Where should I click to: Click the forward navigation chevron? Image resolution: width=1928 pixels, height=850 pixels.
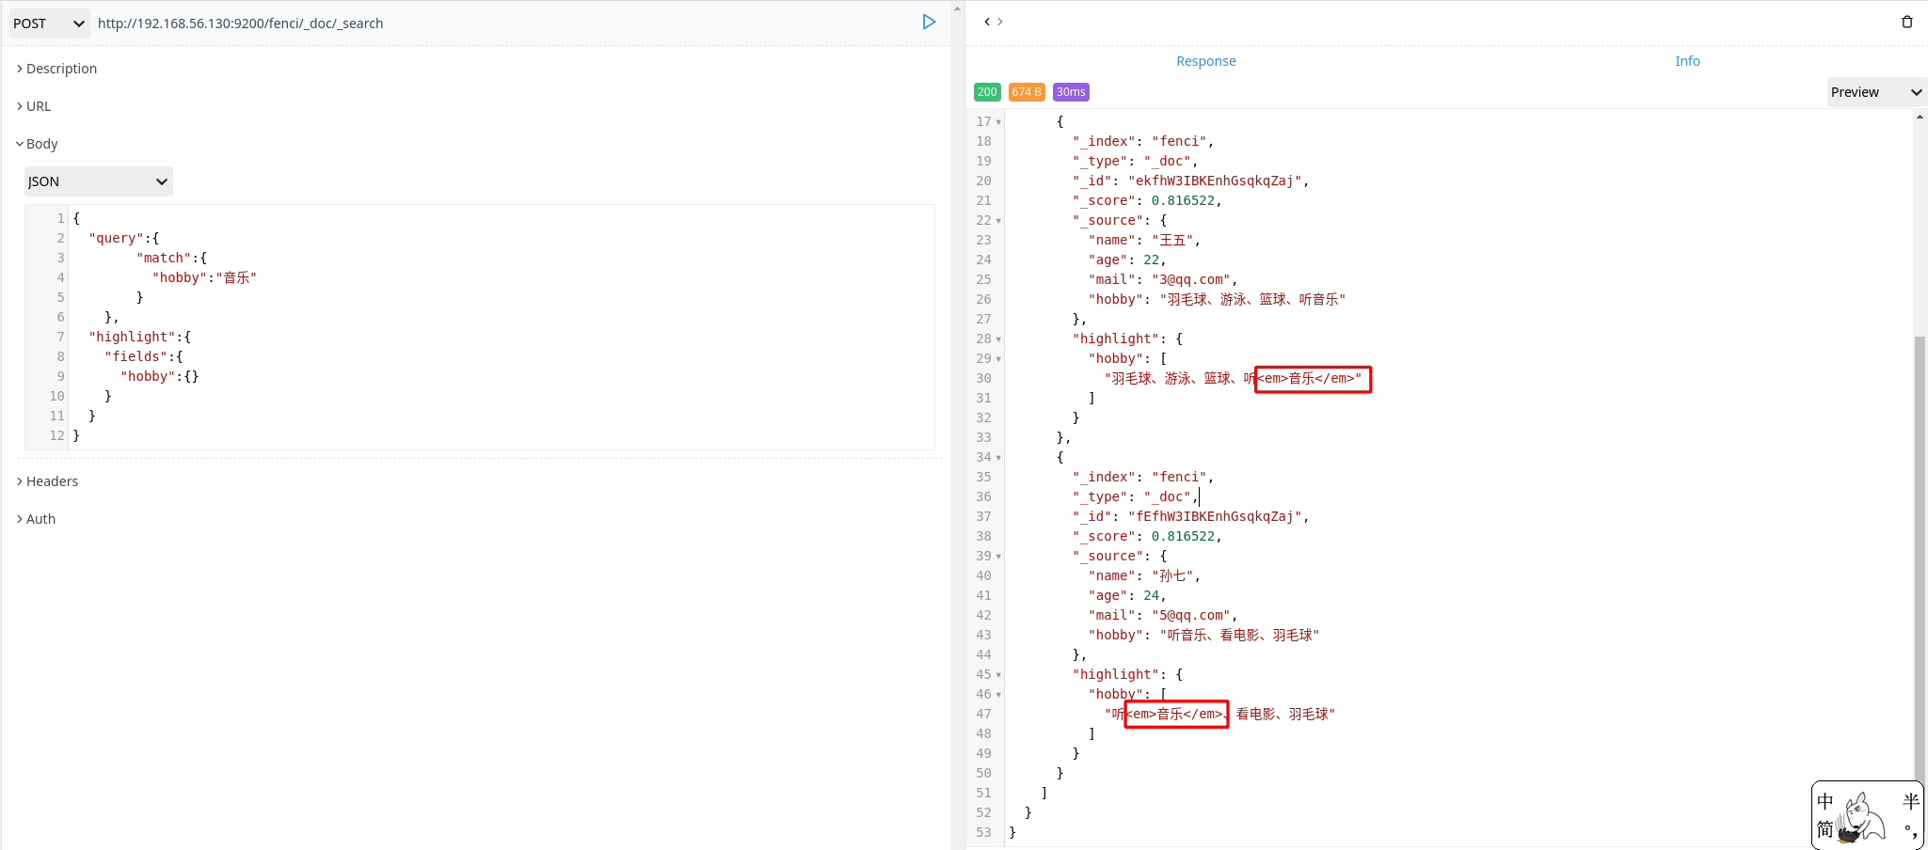coord(1000,20)
